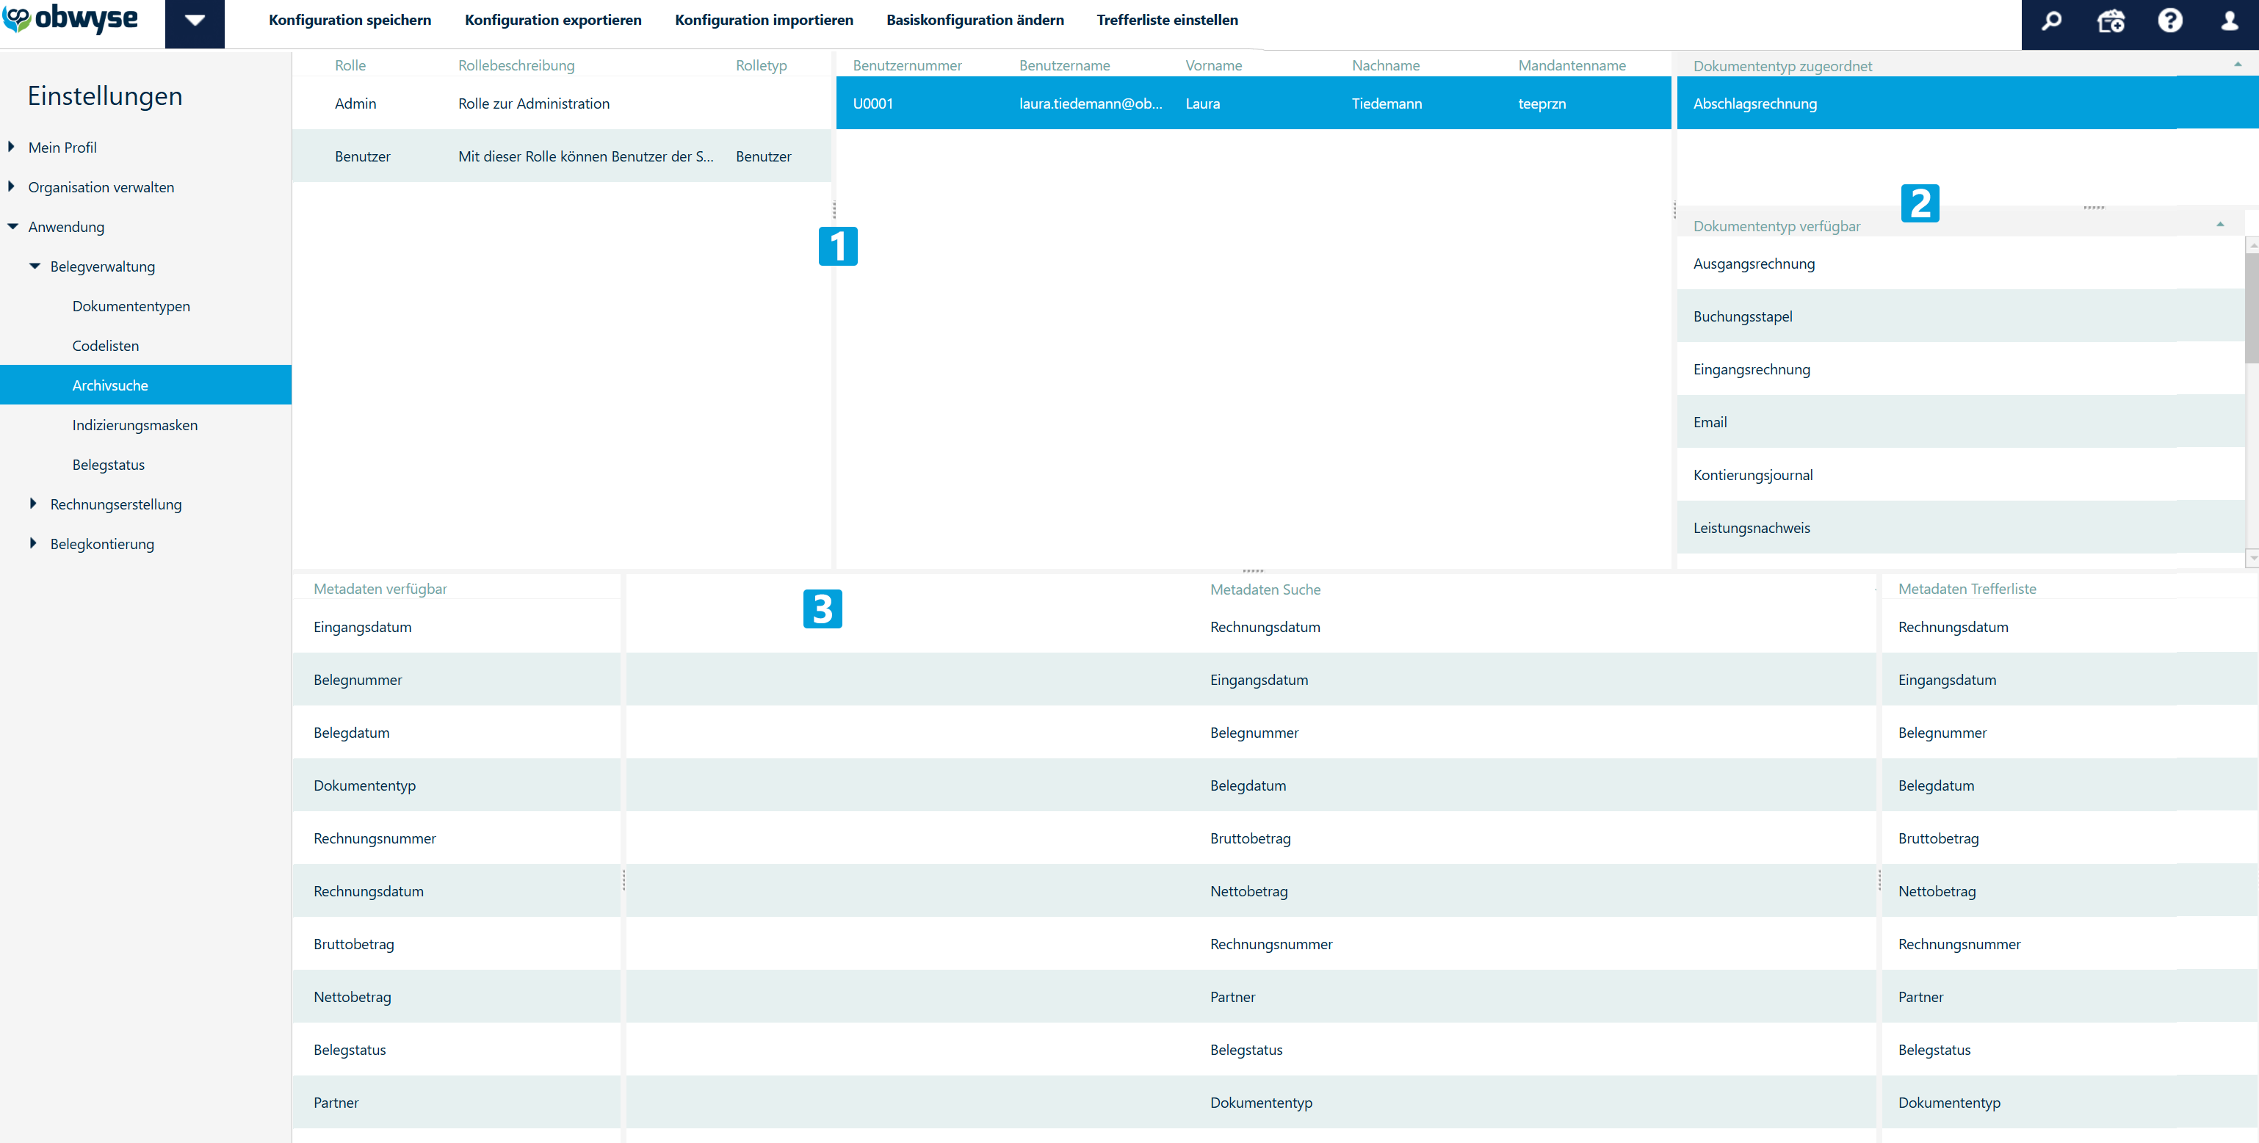Expand the Rechnungserstellung node

tap(33, 504)
